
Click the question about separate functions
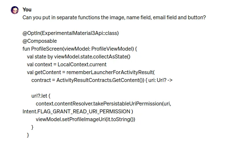114,17
